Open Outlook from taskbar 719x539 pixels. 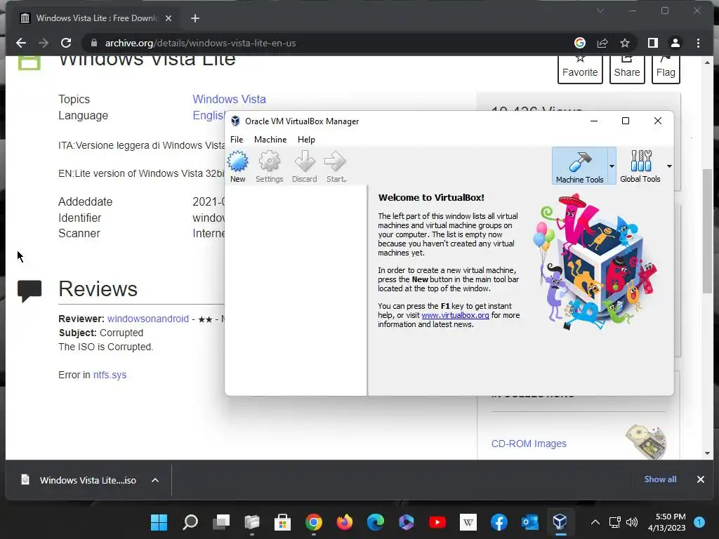pos(529,522)
